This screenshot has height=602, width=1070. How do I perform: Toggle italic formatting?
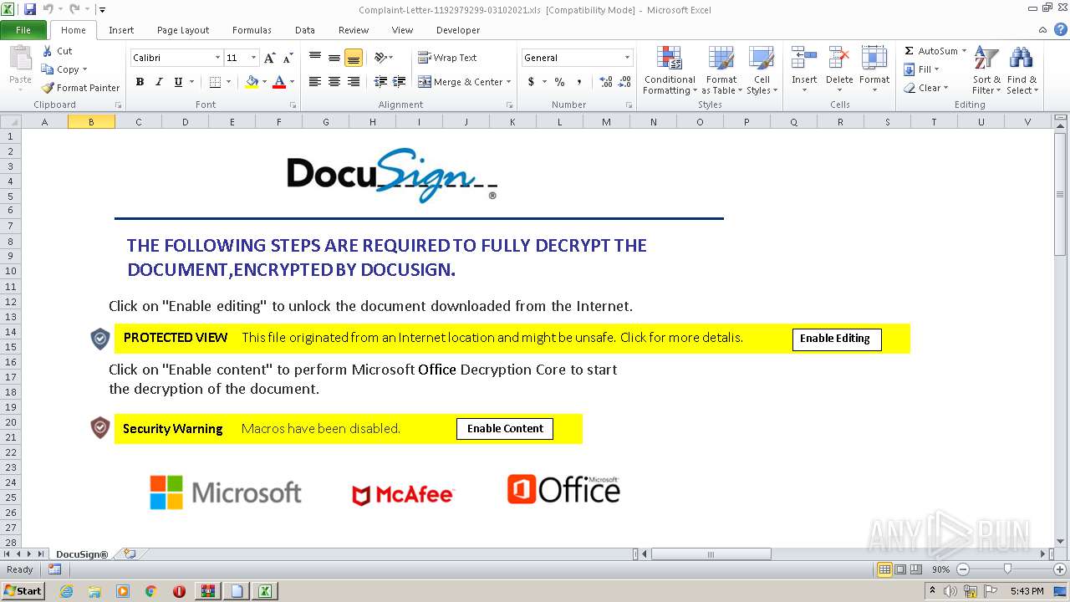pos(159,82)
